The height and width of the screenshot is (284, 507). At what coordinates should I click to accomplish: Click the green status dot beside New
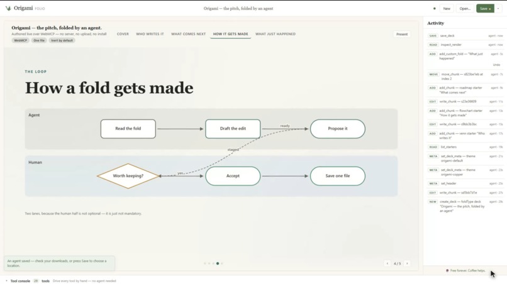point(434,9)
